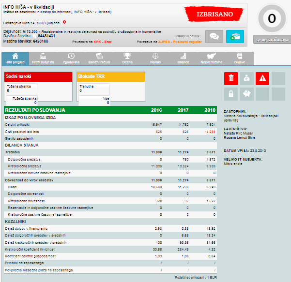Screen dimensions: 291x282
Task: Open the Hitri pregled tab
Action: 15,59
